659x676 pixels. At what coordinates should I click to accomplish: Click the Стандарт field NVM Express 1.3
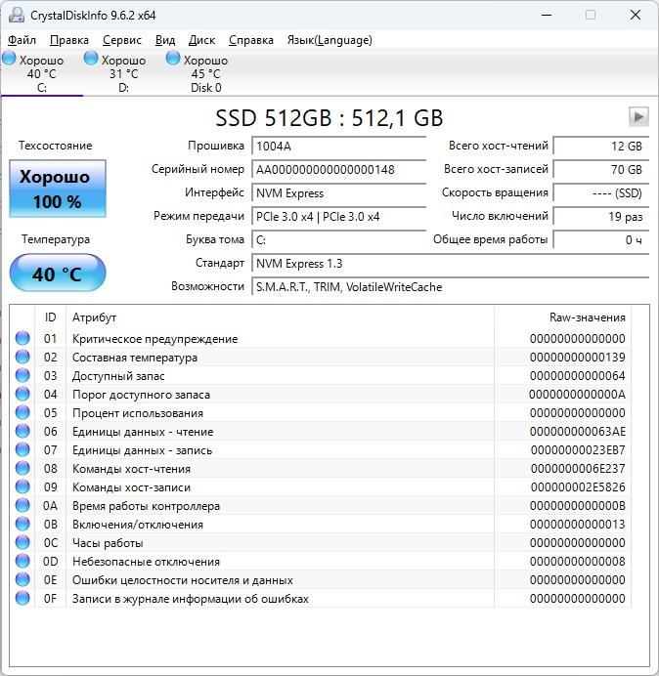point(450,264)
